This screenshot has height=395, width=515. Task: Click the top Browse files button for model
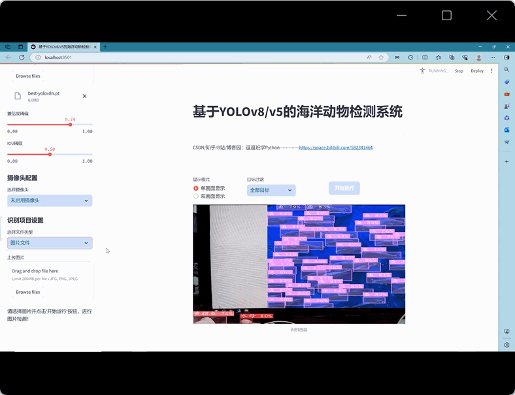tap(28, 76)
